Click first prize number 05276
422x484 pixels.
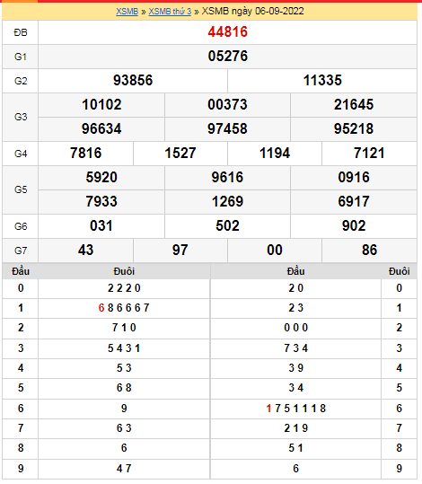click(227, 57)
